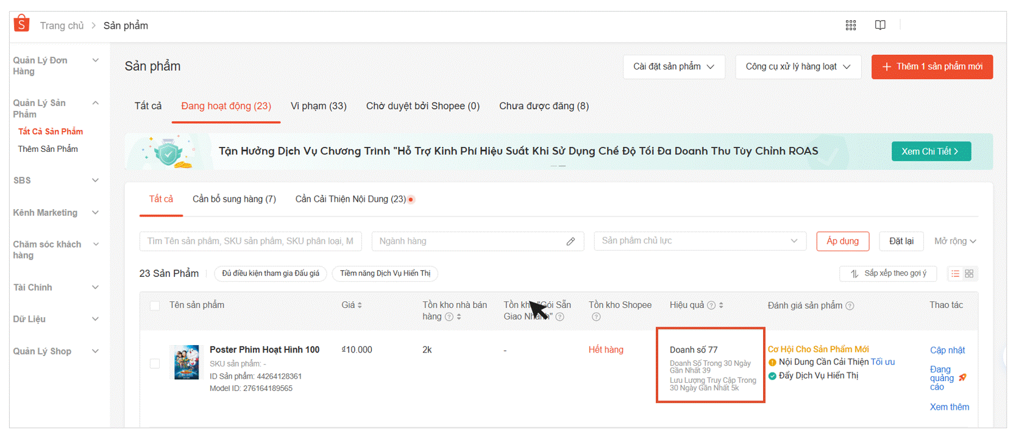This screenshot has height=439, width=1016.
Task: Switch to the Vi phạm (33) tab
Action: (x=318, y=106)
